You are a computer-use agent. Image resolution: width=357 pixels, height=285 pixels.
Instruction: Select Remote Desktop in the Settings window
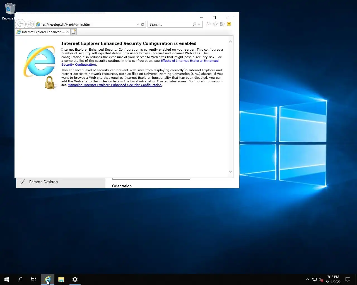[61, 182]
